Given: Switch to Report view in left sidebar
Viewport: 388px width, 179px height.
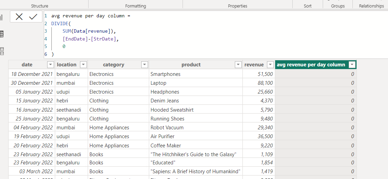Looking at the screenshot, I should 1,17.
